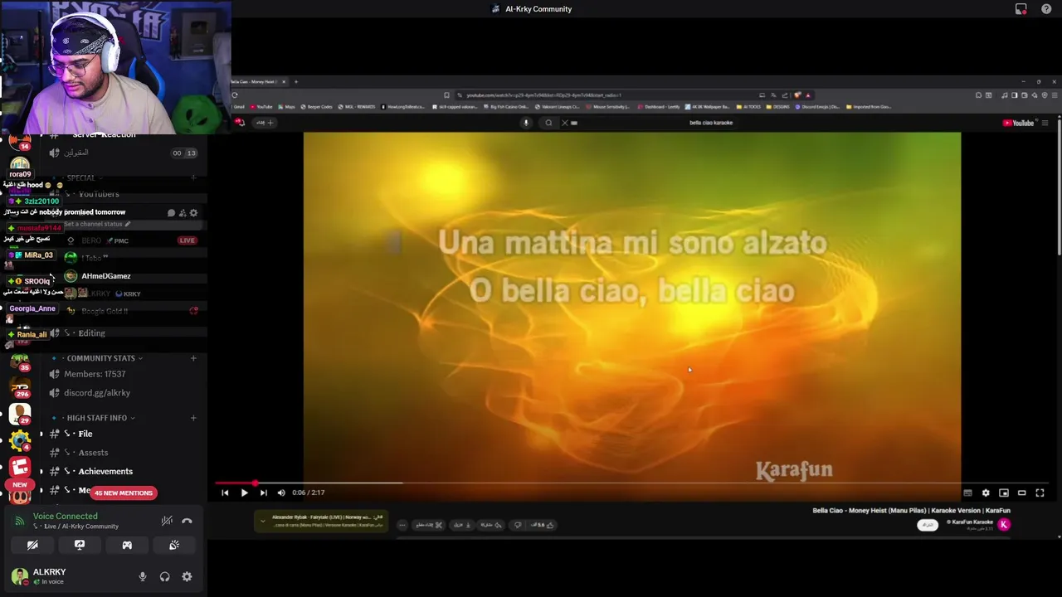Image resolution: width=1062 pixels, height=597 pixels.
Task: Open a new browser tab
Action: 296,81
